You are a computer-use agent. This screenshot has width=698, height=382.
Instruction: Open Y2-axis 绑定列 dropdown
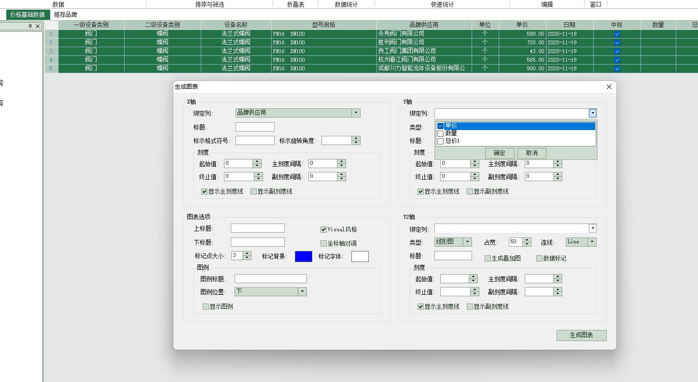tap(592, 228)
